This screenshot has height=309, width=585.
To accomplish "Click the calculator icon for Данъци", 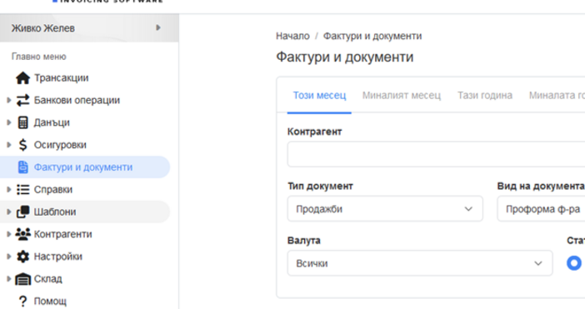I will pyautogui.click(x=22, y=122).
